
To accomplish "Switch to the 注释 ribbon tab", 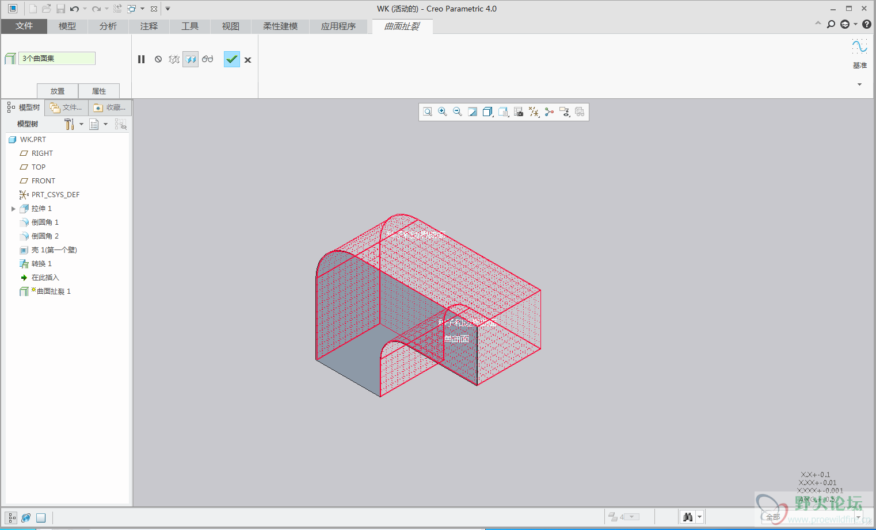I will (x=149, y=26).
